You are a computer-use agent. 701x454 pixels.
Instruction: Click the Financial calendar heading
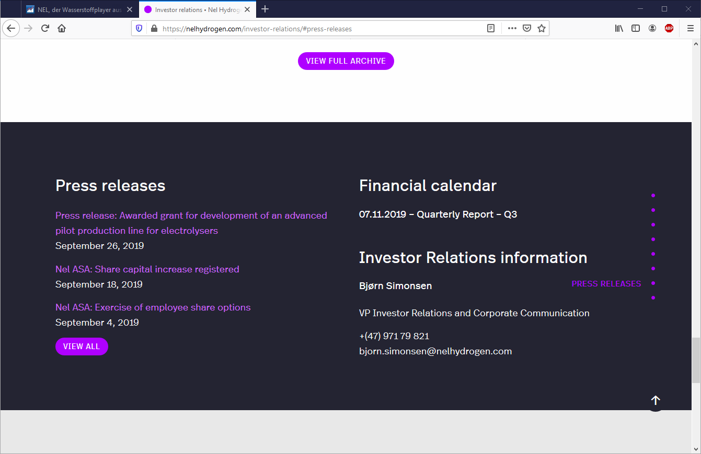click(428, 185)
